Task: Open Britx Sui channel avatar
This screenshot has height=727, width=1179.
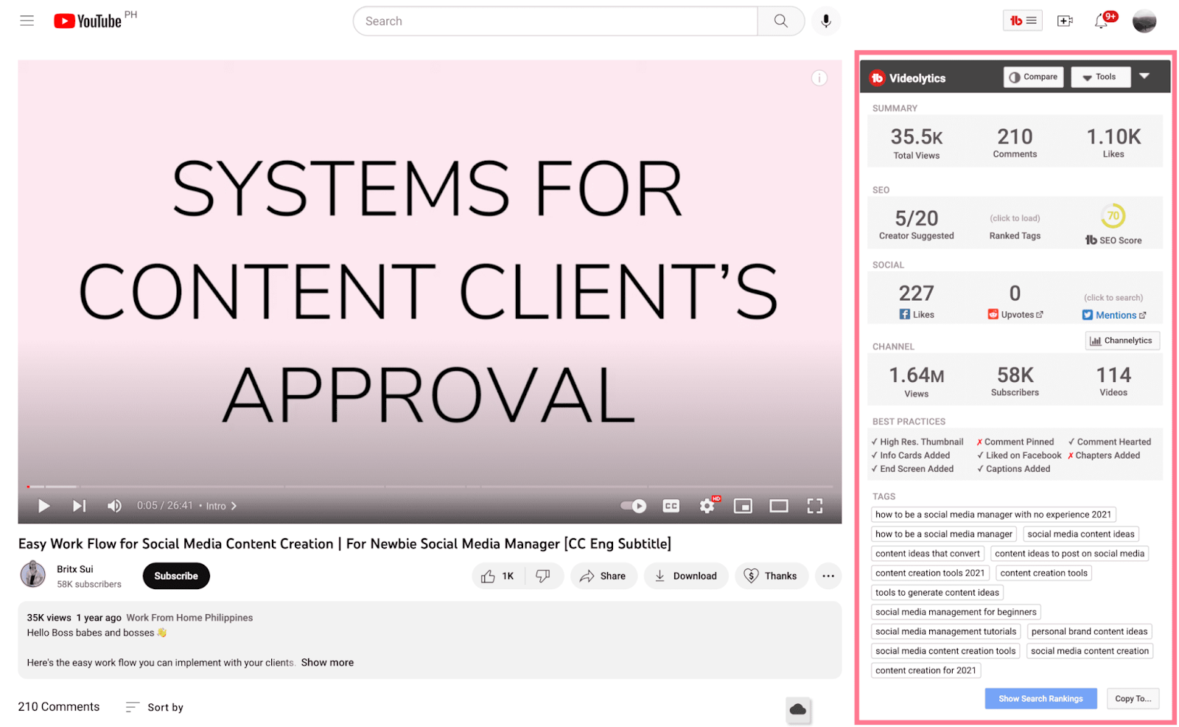Action: pyautogui.click(x=32, y=574)
